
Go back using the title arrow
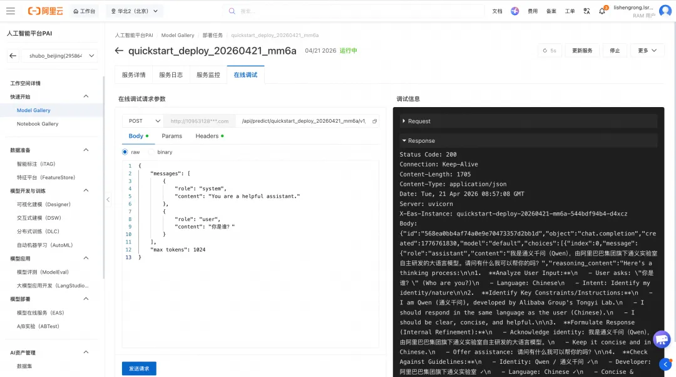coord(119,51)
